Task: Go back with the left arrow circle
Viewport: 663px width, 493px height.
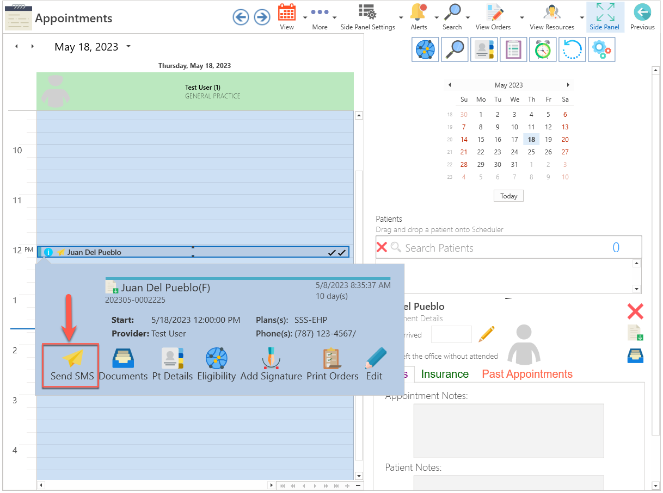Action: [x=241, y=17]
